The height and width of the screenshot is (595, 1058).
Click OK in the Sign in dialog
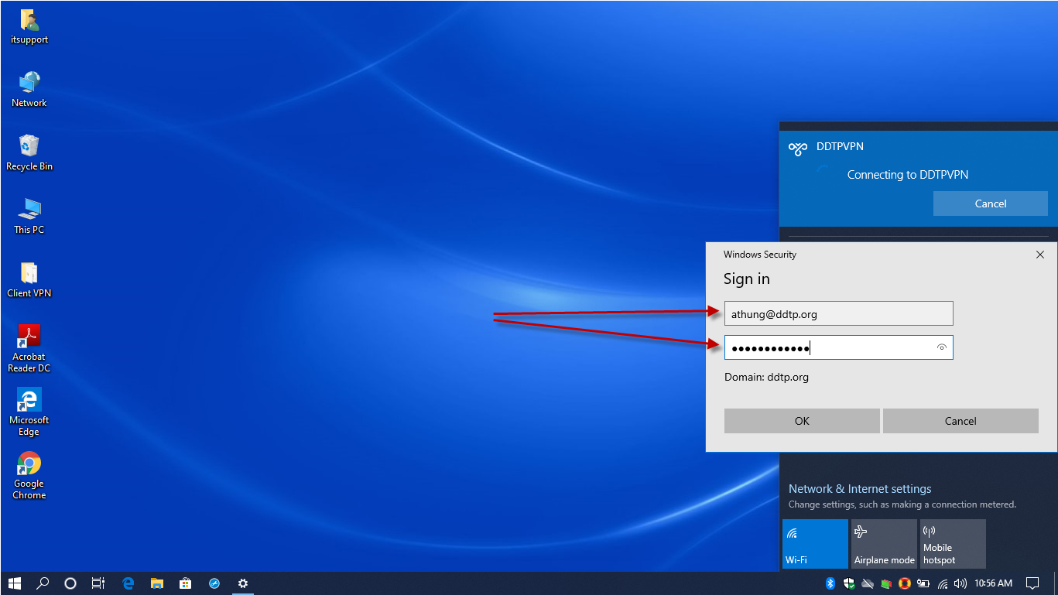tap(802, 421)
